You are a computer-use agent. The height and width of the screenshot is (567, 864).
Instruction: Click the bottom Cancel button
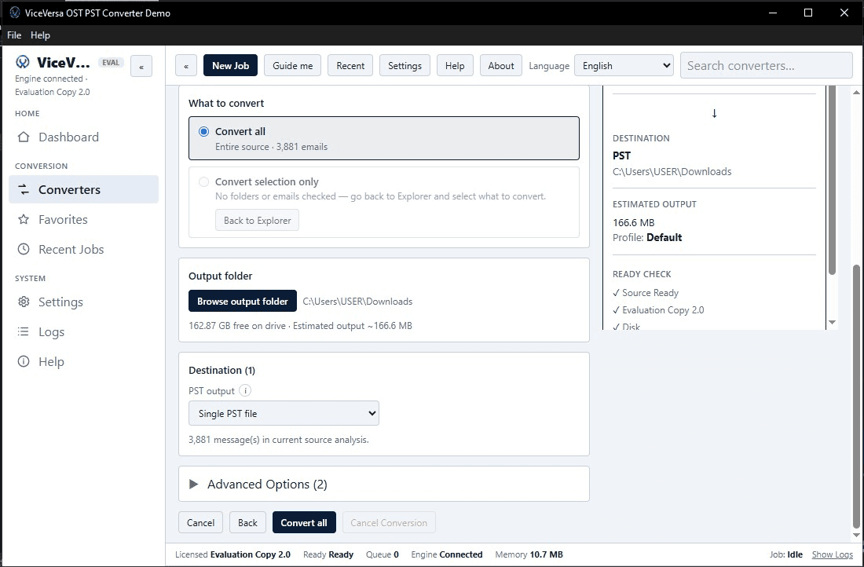[200, 523]
